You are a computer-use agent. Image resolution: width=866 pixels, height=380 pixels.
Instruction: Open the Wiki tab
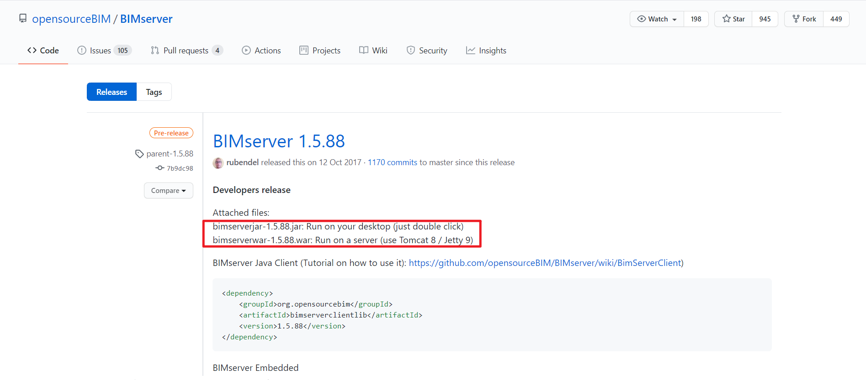(373, 50)
